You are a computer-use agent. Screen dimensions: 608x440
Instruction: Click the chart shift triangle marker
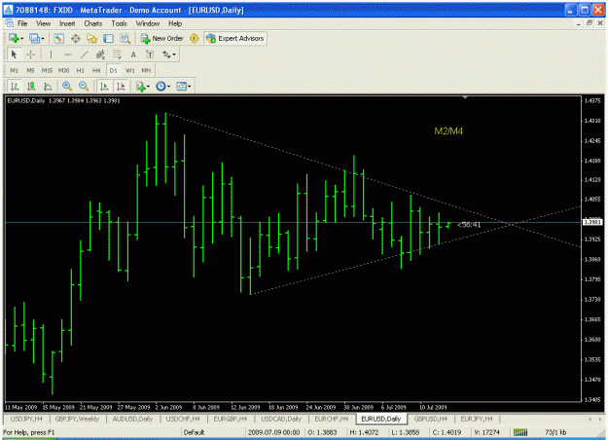pos(465,97)
